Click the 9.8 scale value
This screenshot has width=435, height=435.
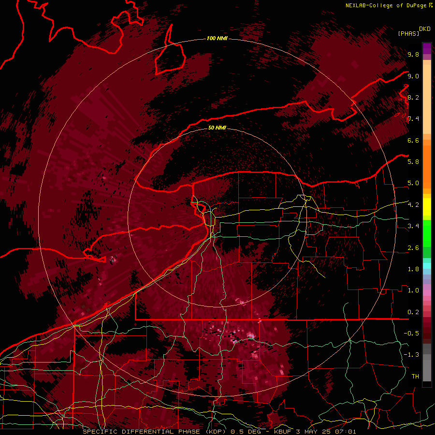(x=413, y=55)
